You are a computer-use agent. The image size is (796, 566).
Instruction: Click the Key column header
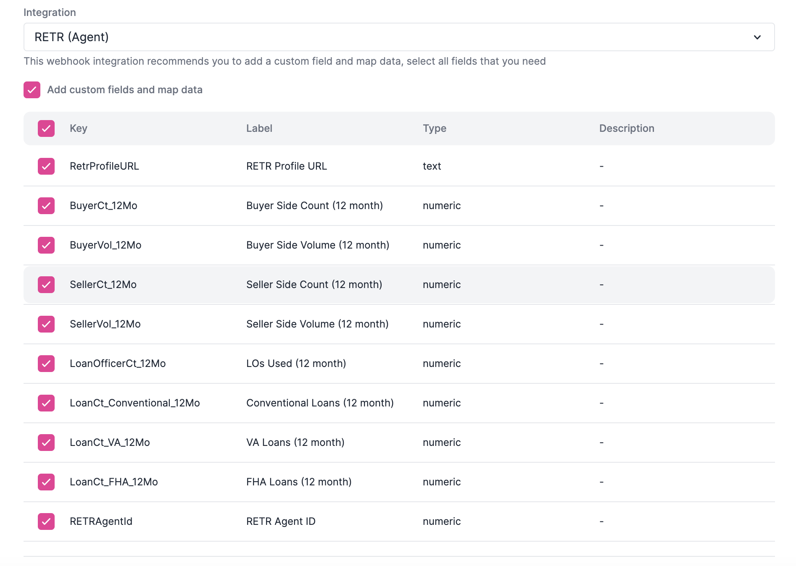pos(79,128)
